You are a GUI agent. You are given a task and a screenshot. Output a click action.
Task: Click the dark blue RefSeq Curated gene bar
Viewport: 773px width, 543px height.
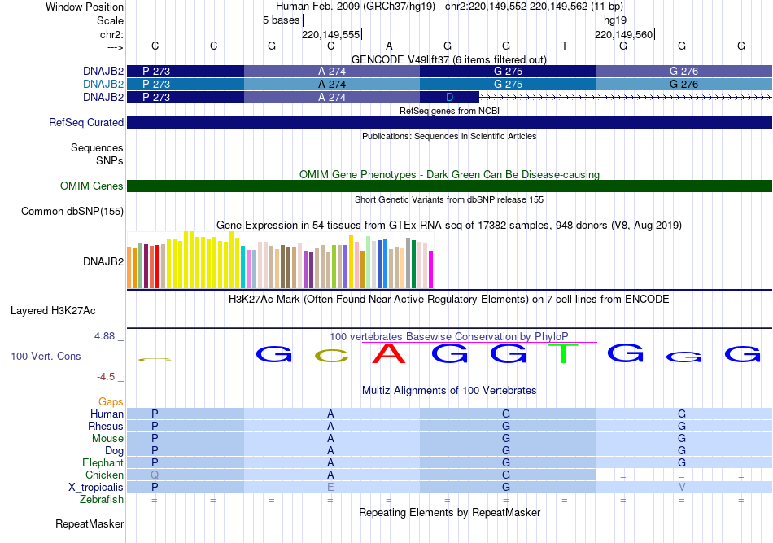coord(449,122)
